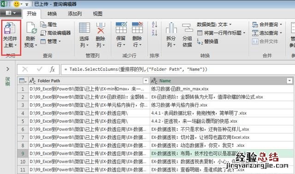295x174 pixels.
Task: Click the Excel icon in title bar
Action: pyautogui.click(x=4, y=4)
